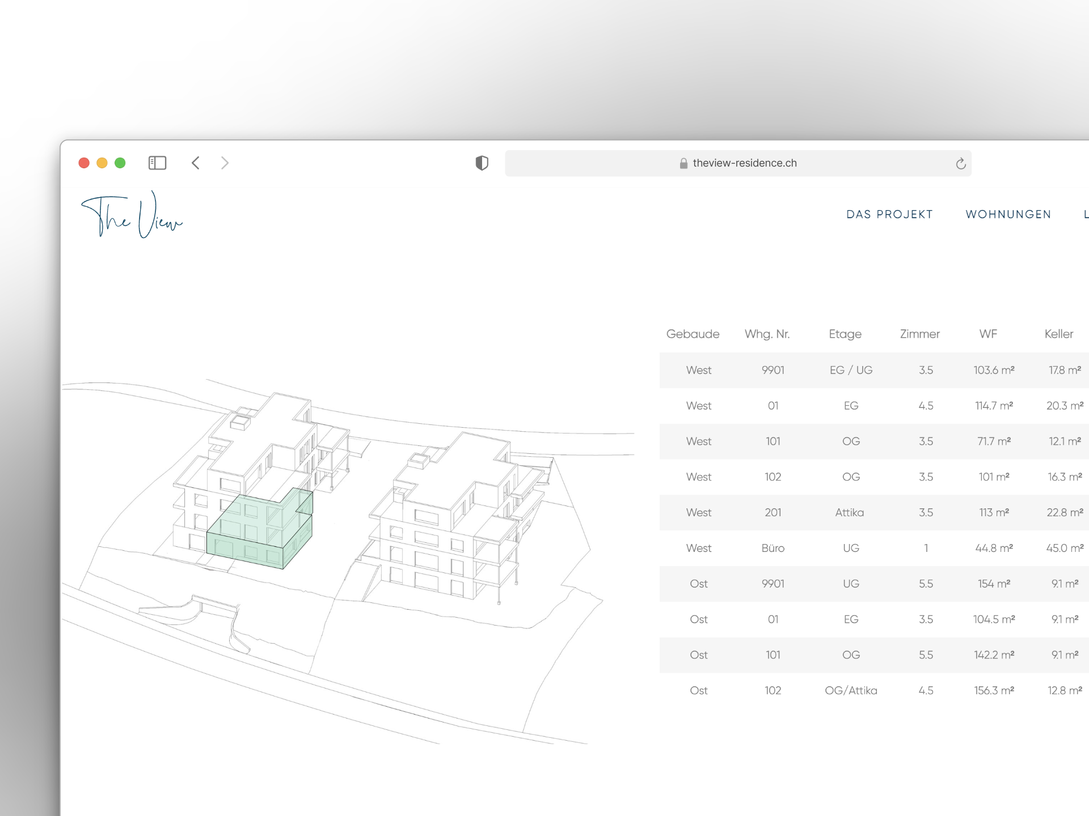Select West apartment number 101

coord(773,441)
